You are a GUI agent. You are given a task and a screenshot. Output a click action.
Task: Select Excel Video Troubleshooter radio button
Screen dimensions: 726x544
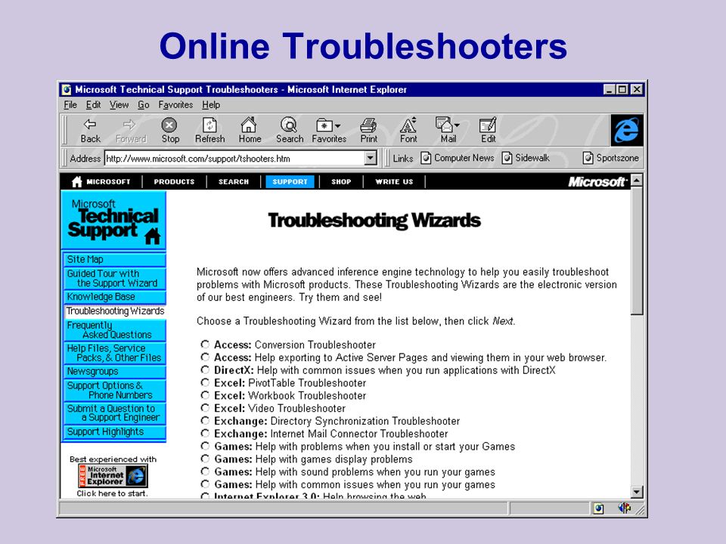tap(205, 407)
